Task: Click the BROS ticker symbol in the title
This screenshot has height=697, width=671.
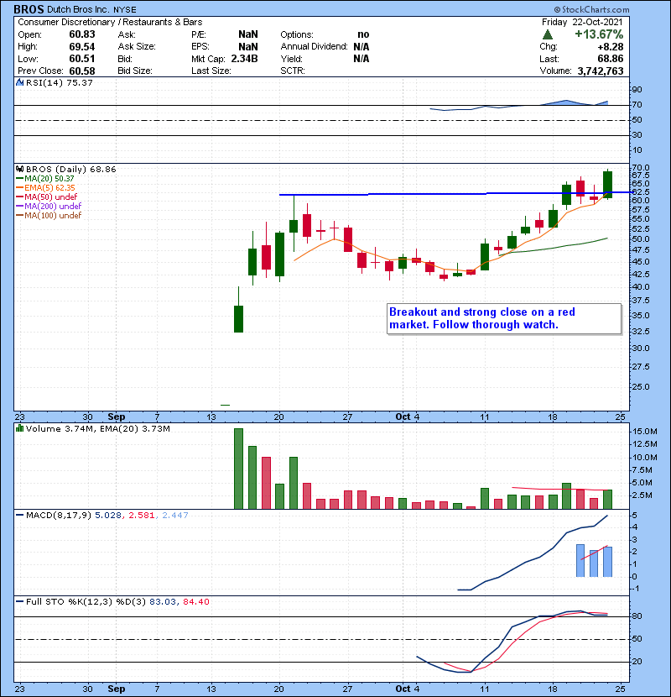Action: pyautogui.click(x=29, y=9)
